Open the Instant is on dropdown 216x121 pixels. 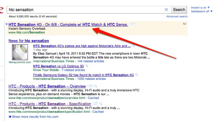coord(200,7)
